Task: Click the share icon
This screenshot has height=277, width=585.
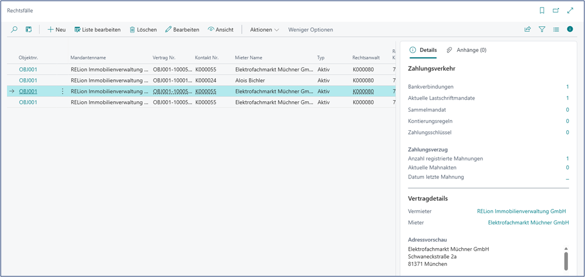Action: pos(528,29)
